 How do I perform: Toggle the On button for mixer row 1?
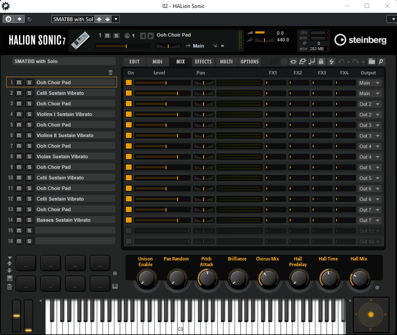pyautogui.click(x=129, y=82)
